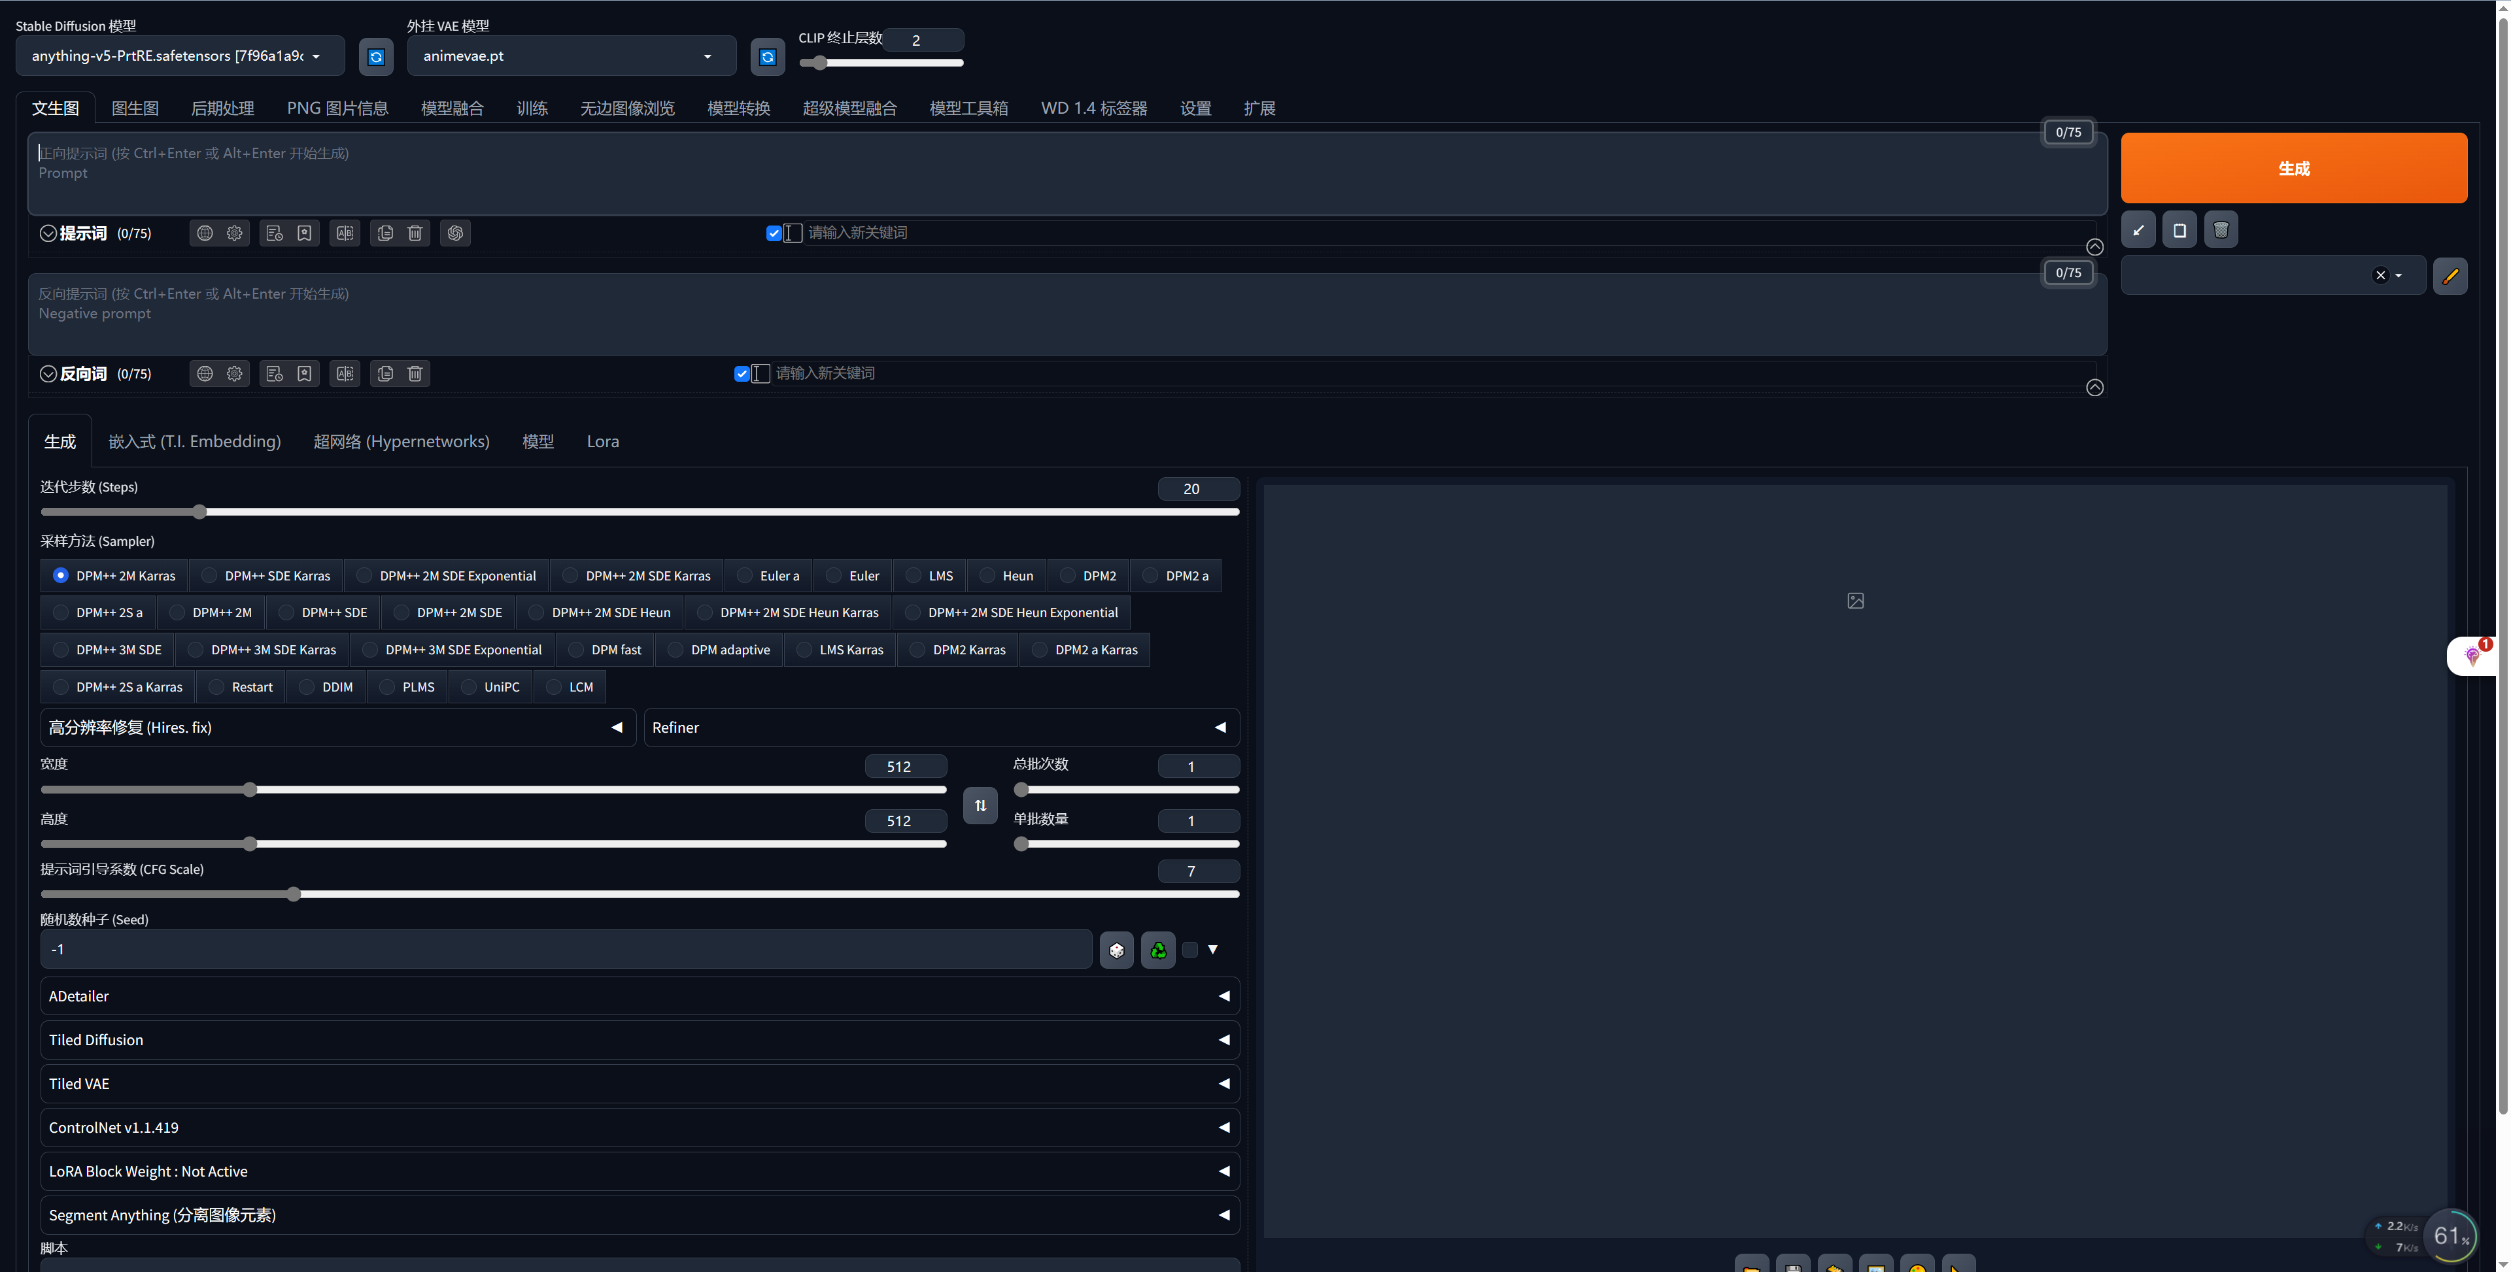Image resolution: width=2511 pixels, height=1272 pixels.
Task: Select the DDIM sampler
Action: 326,687
